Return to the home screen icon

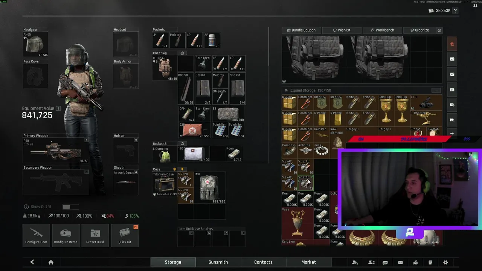pos(51,262)
